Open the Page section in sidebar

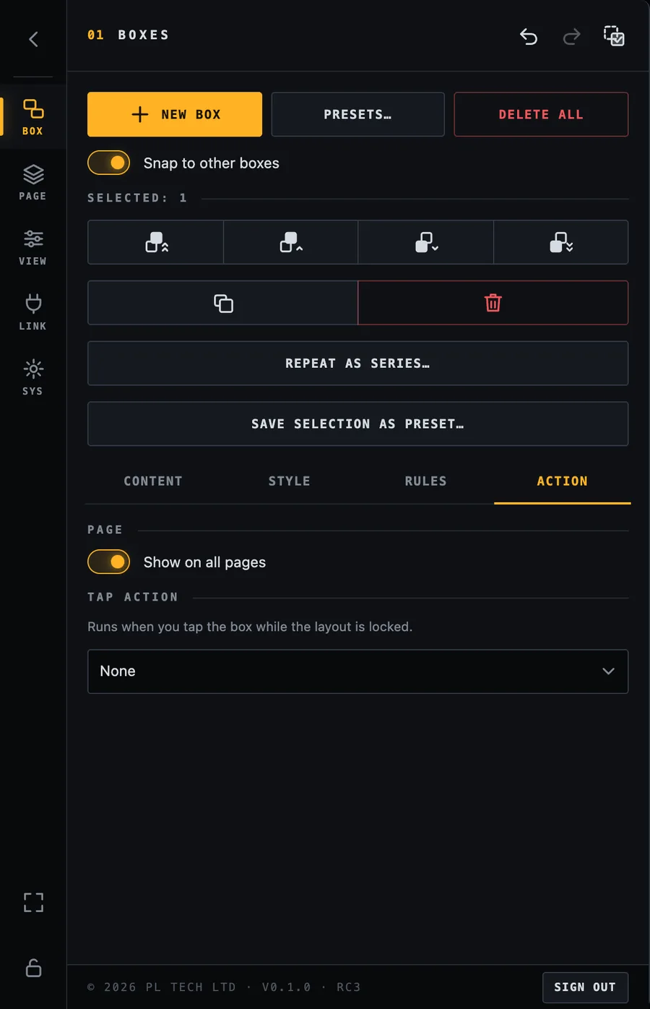[32, 182]
